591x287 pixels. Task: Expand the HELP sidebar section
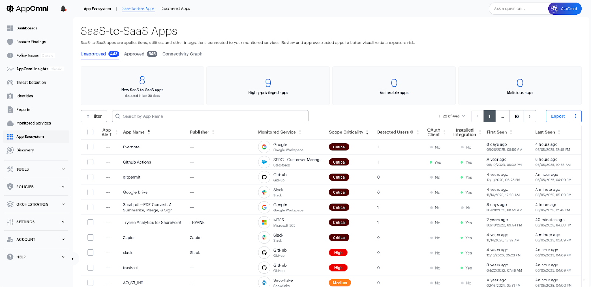[36, 257]
